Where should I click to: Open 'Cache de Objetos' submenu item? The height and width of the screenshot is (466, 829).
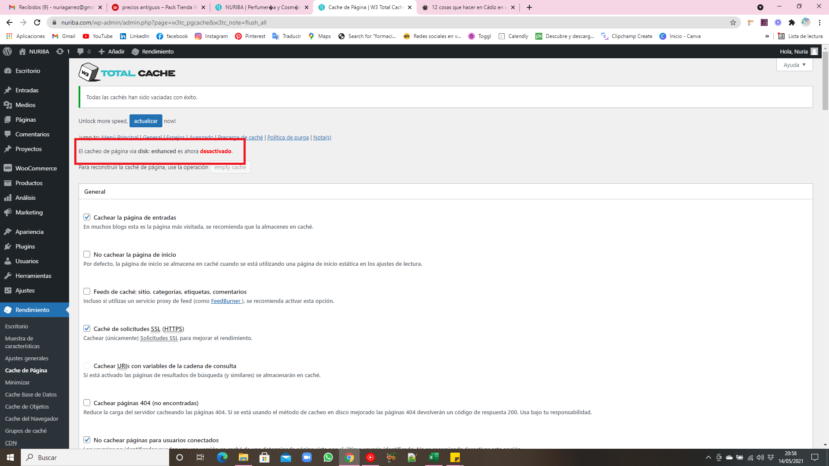27,406
